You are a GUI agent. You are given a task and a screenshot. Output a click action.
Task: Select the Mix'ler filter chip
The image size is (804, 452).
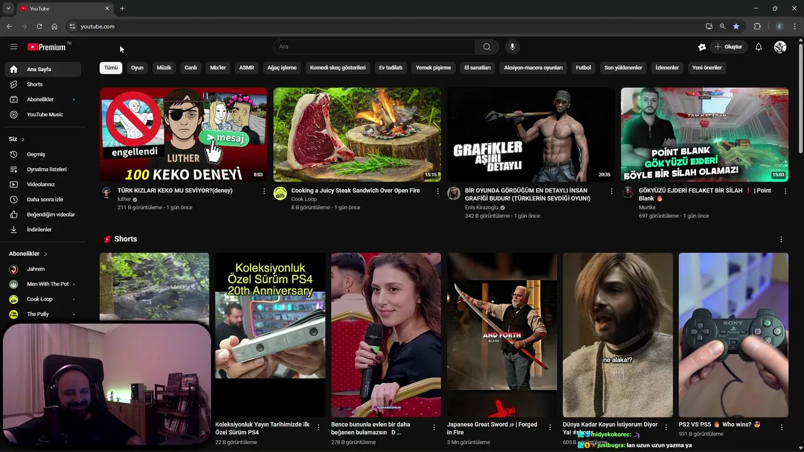click(218, 67)
